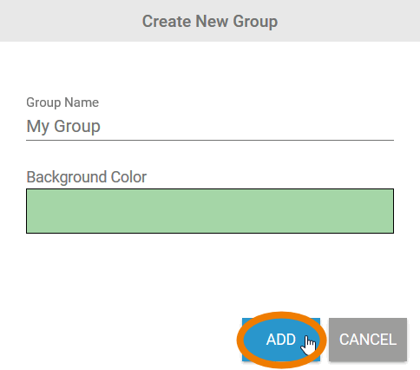The image size is (420, 370).
Task: Activate the underlined group name text box
Action: [210, 127]
